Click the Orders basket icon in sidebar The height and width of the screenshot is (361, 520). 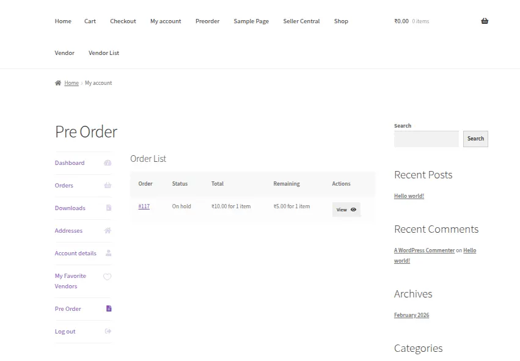(108, 186)
